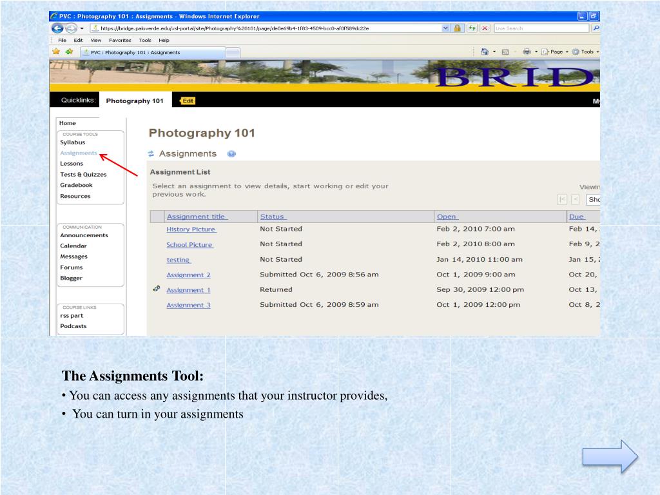
Task: Sort by Due column header
Action: (577, 217)
